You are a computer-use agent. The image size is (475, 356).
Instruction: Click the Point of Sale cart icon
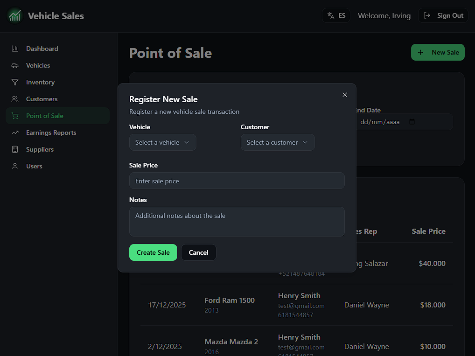(15, 116)
